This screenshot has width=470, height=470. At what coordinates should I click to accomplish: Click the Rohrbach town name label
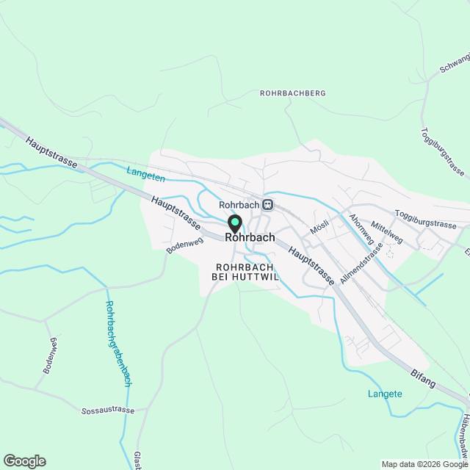coord(250,237)
